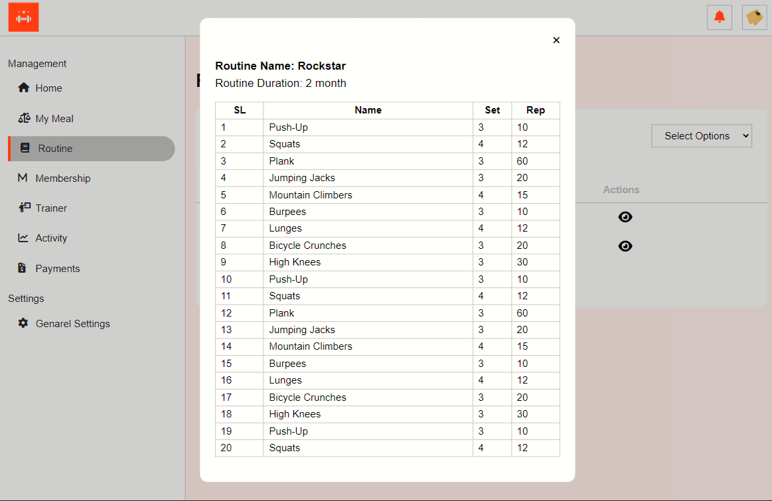This screenshot has height=501, width=772.
Task: Click Rep value 30 in row 18
Action: (x=522, y=414)
